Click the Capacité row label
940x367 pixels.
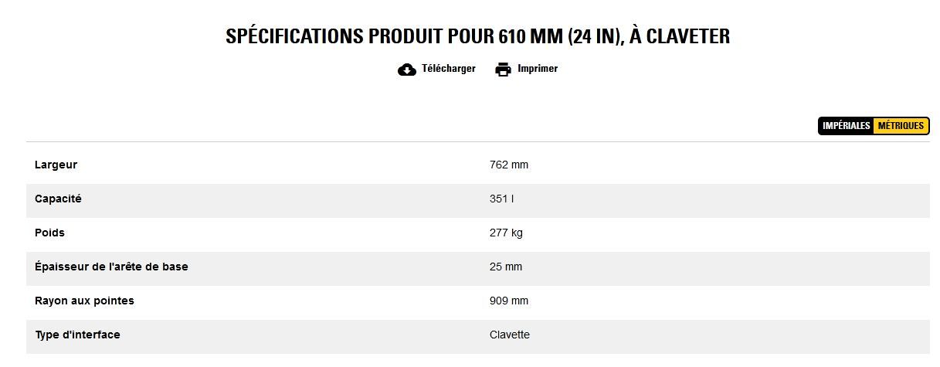coord(58,199)
